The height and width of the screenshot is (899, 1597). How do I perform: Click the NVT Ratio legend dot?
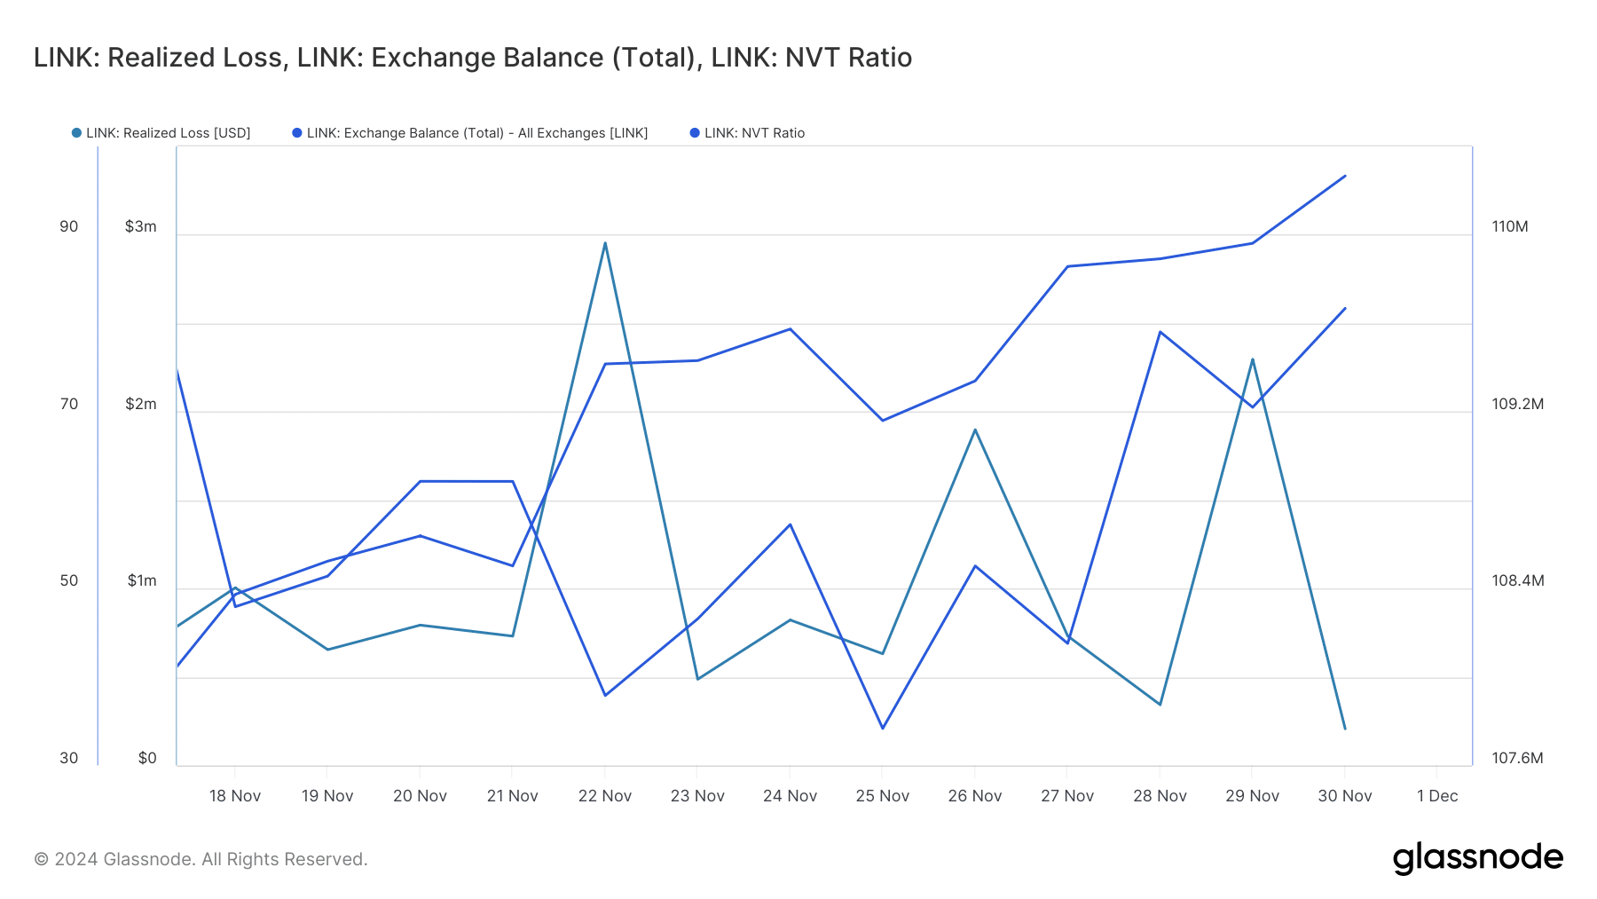[695, 133]
